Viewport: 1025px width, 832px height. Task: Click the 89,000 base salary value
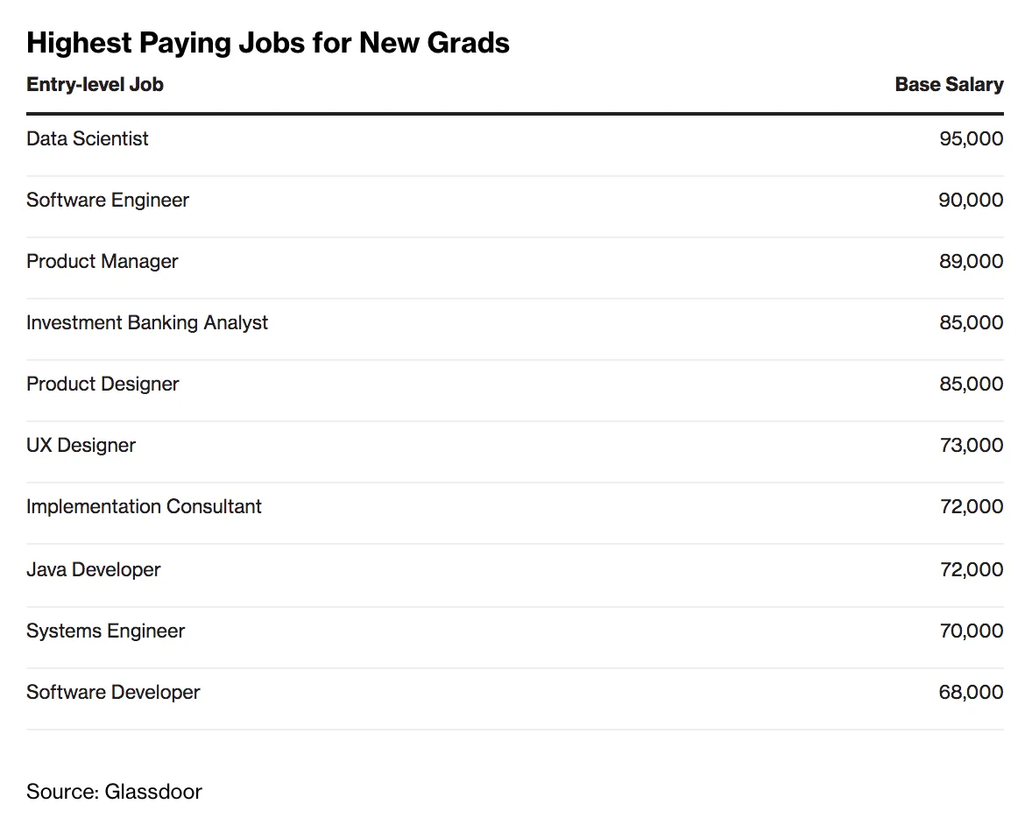[971, 262]
